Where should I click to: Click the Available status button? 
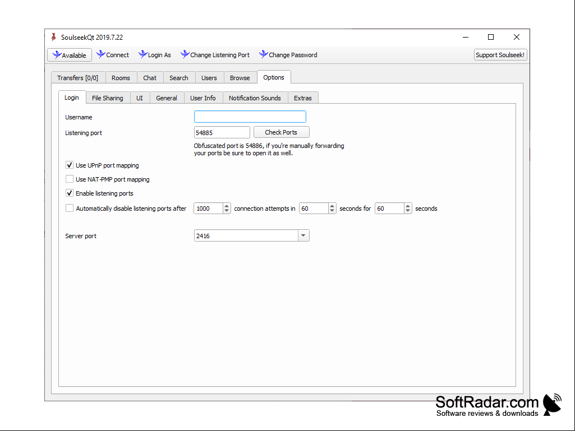70,55
